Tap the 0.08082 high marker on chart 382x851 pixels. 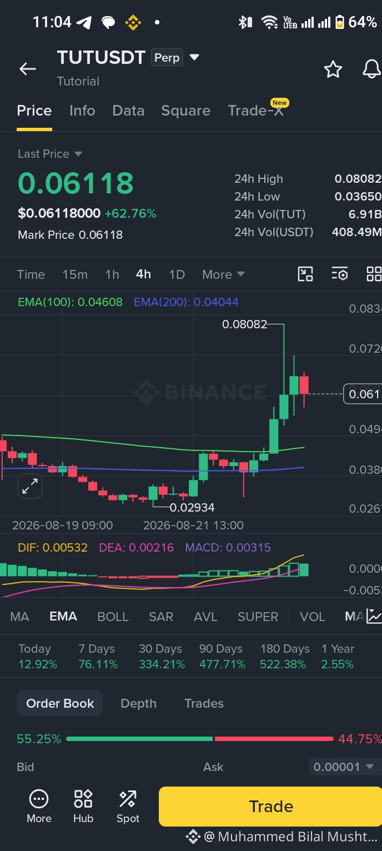click(x=244, y=324)
